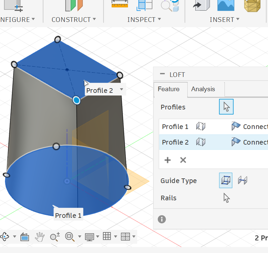This screenshot has width=268, height=253.
Task: Click the Insert Canvas image icon
Action: pos(226,5)
